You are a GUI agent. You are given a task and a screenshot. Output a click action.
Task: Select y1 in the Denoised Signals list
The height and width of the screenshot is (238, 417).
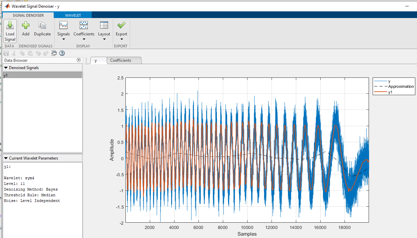[42, 75]
